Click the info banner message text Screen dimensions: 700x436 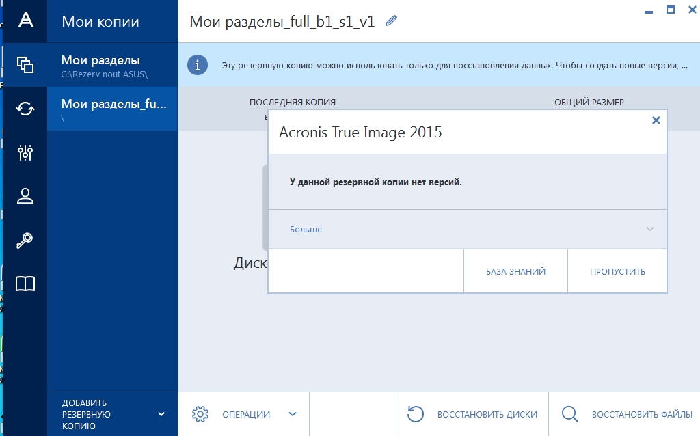[x=455, y=66]
